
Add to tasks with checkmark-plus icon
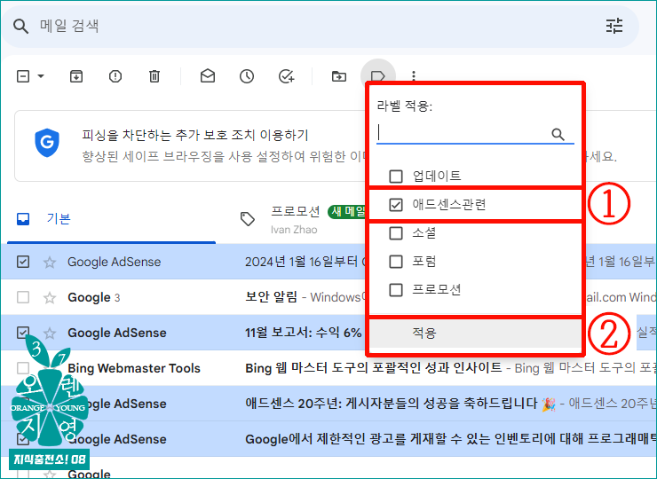click(x=286, y=76)
